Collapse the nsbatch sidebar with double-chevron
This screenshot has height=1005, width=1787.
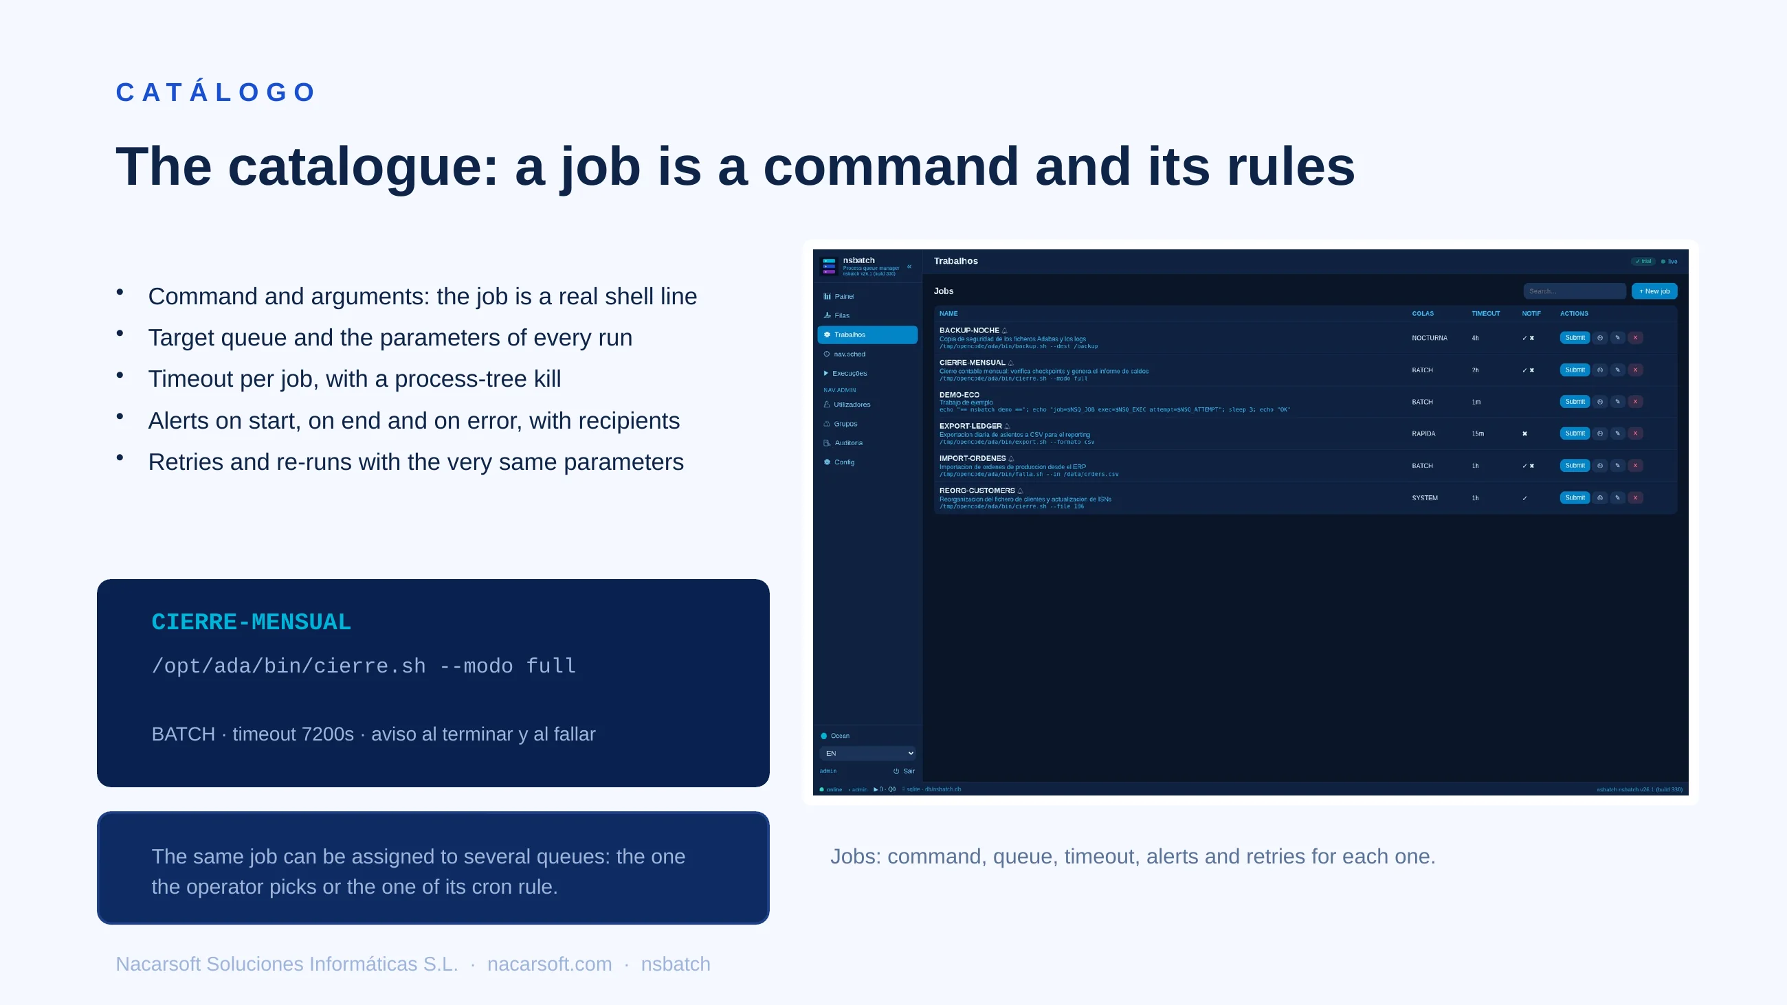coord(909,267)
